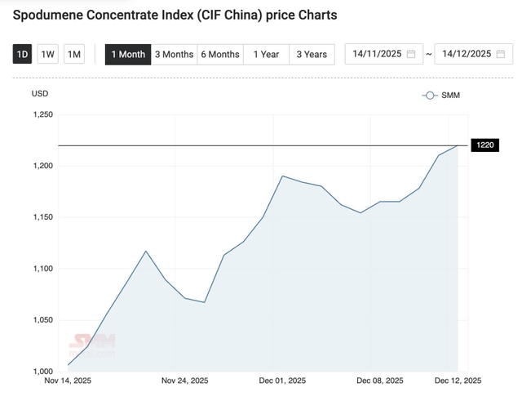Click the Nov 24, 2025 axis label
Screen dimensions: 522x401
(x=186, y=381)
